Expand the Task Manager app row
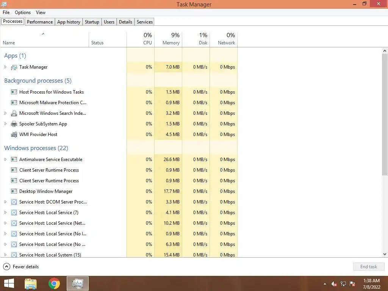This screenshot has width=388, height=291. [x=5, y=67]
